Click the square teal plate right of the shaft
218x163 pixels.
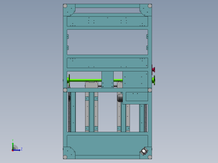(x=135, y=79)
